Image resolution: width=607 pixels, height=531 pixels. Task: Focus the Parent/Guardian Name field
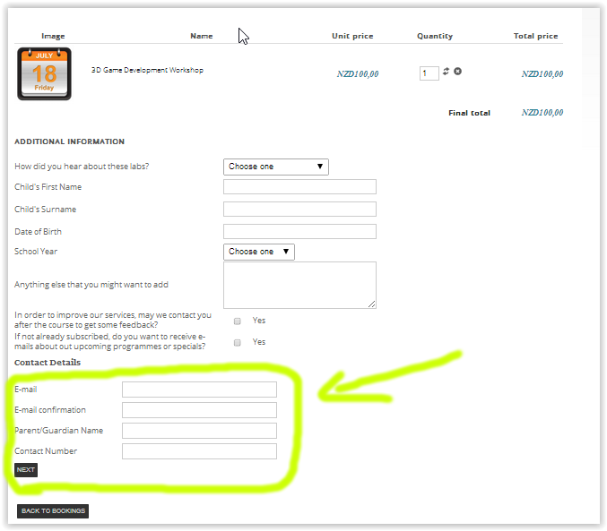click(x=199, y=431)
